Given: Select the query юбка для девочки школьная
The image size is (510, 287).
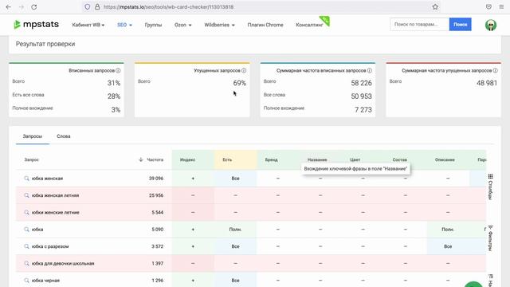Looking at the screenshot, I should [63, 263].
